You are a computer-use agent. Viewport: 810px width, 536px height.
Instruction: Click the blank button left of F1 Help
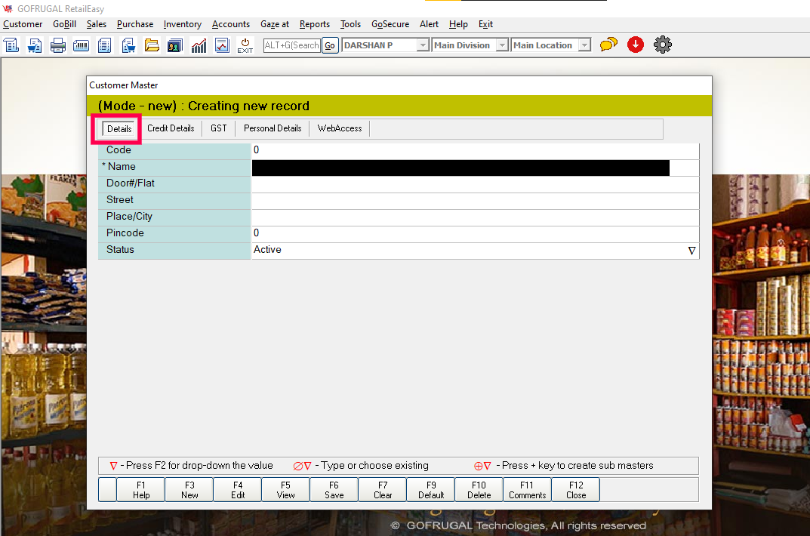[x=107, y=489]
